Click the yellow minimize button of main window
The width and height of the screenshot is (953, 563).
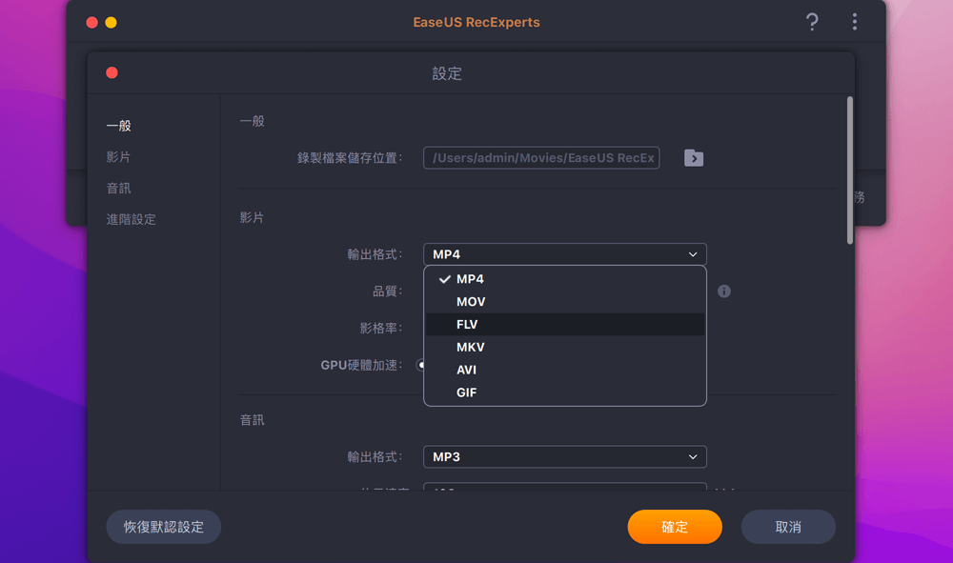[111, 23]
